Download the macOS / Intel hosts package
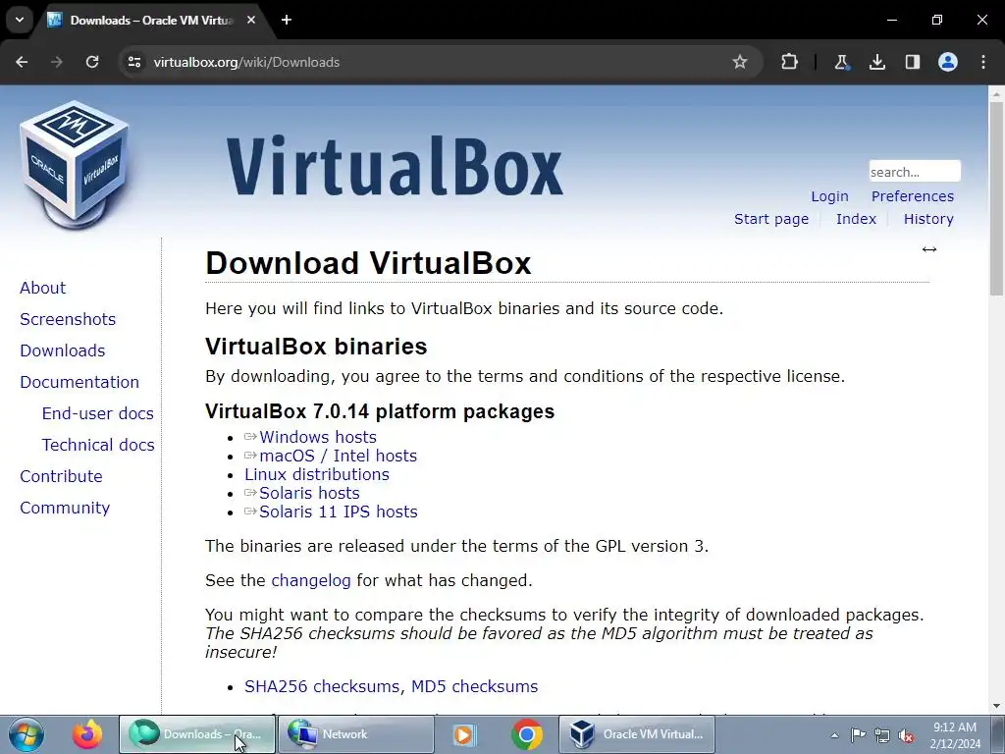Viewport: 1005px width, 754px height. click(x=338, y=456)
